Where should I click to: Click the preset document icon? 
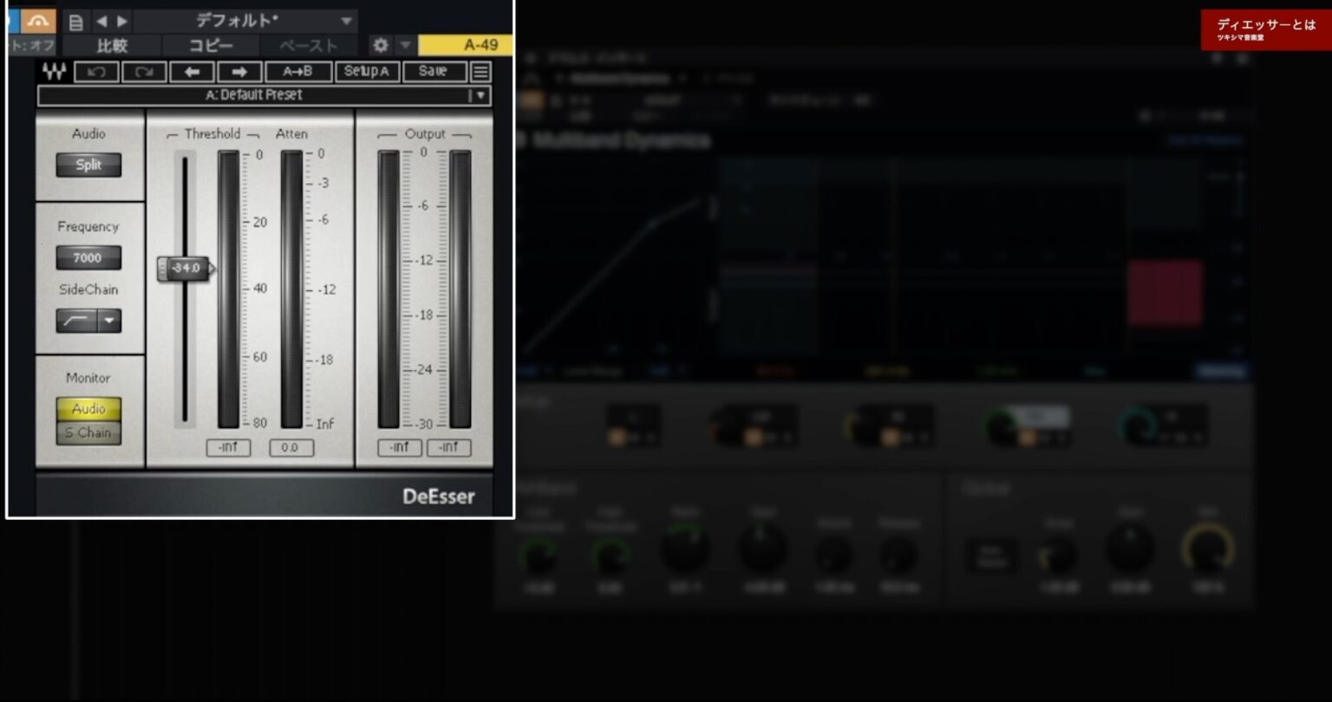[76, 22]
